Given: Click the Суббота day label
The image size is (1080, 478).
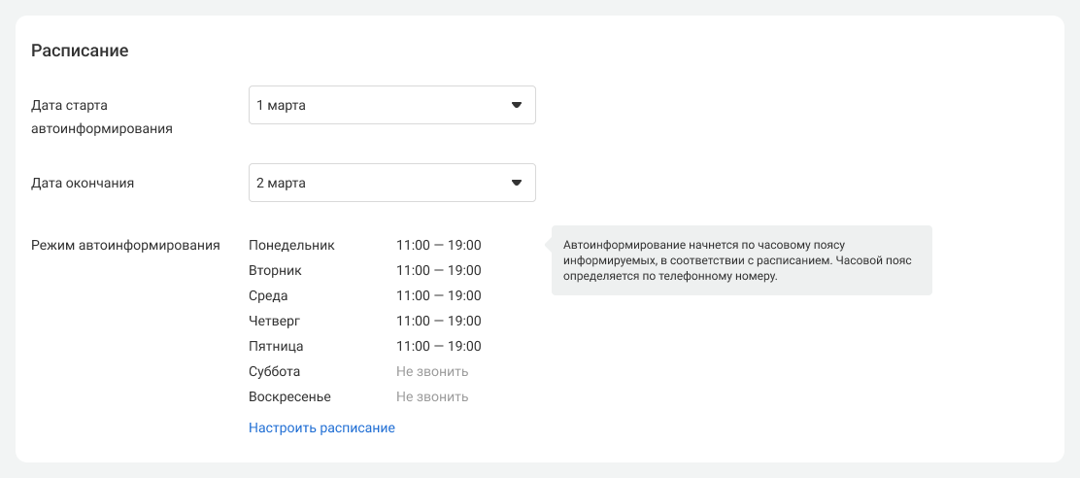Looking at the screenshot, I should [275, 371].
